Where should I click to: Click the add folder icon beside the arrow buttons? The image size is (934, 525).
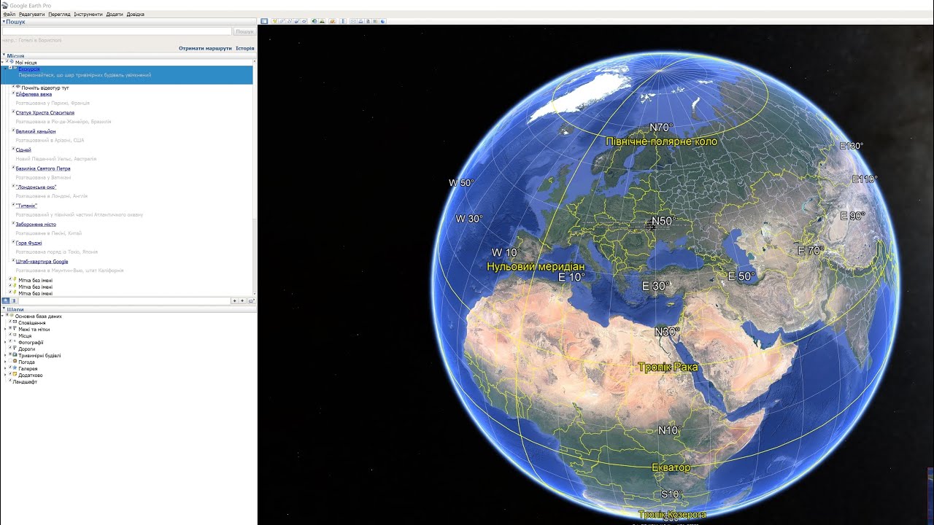pos(251,300)
